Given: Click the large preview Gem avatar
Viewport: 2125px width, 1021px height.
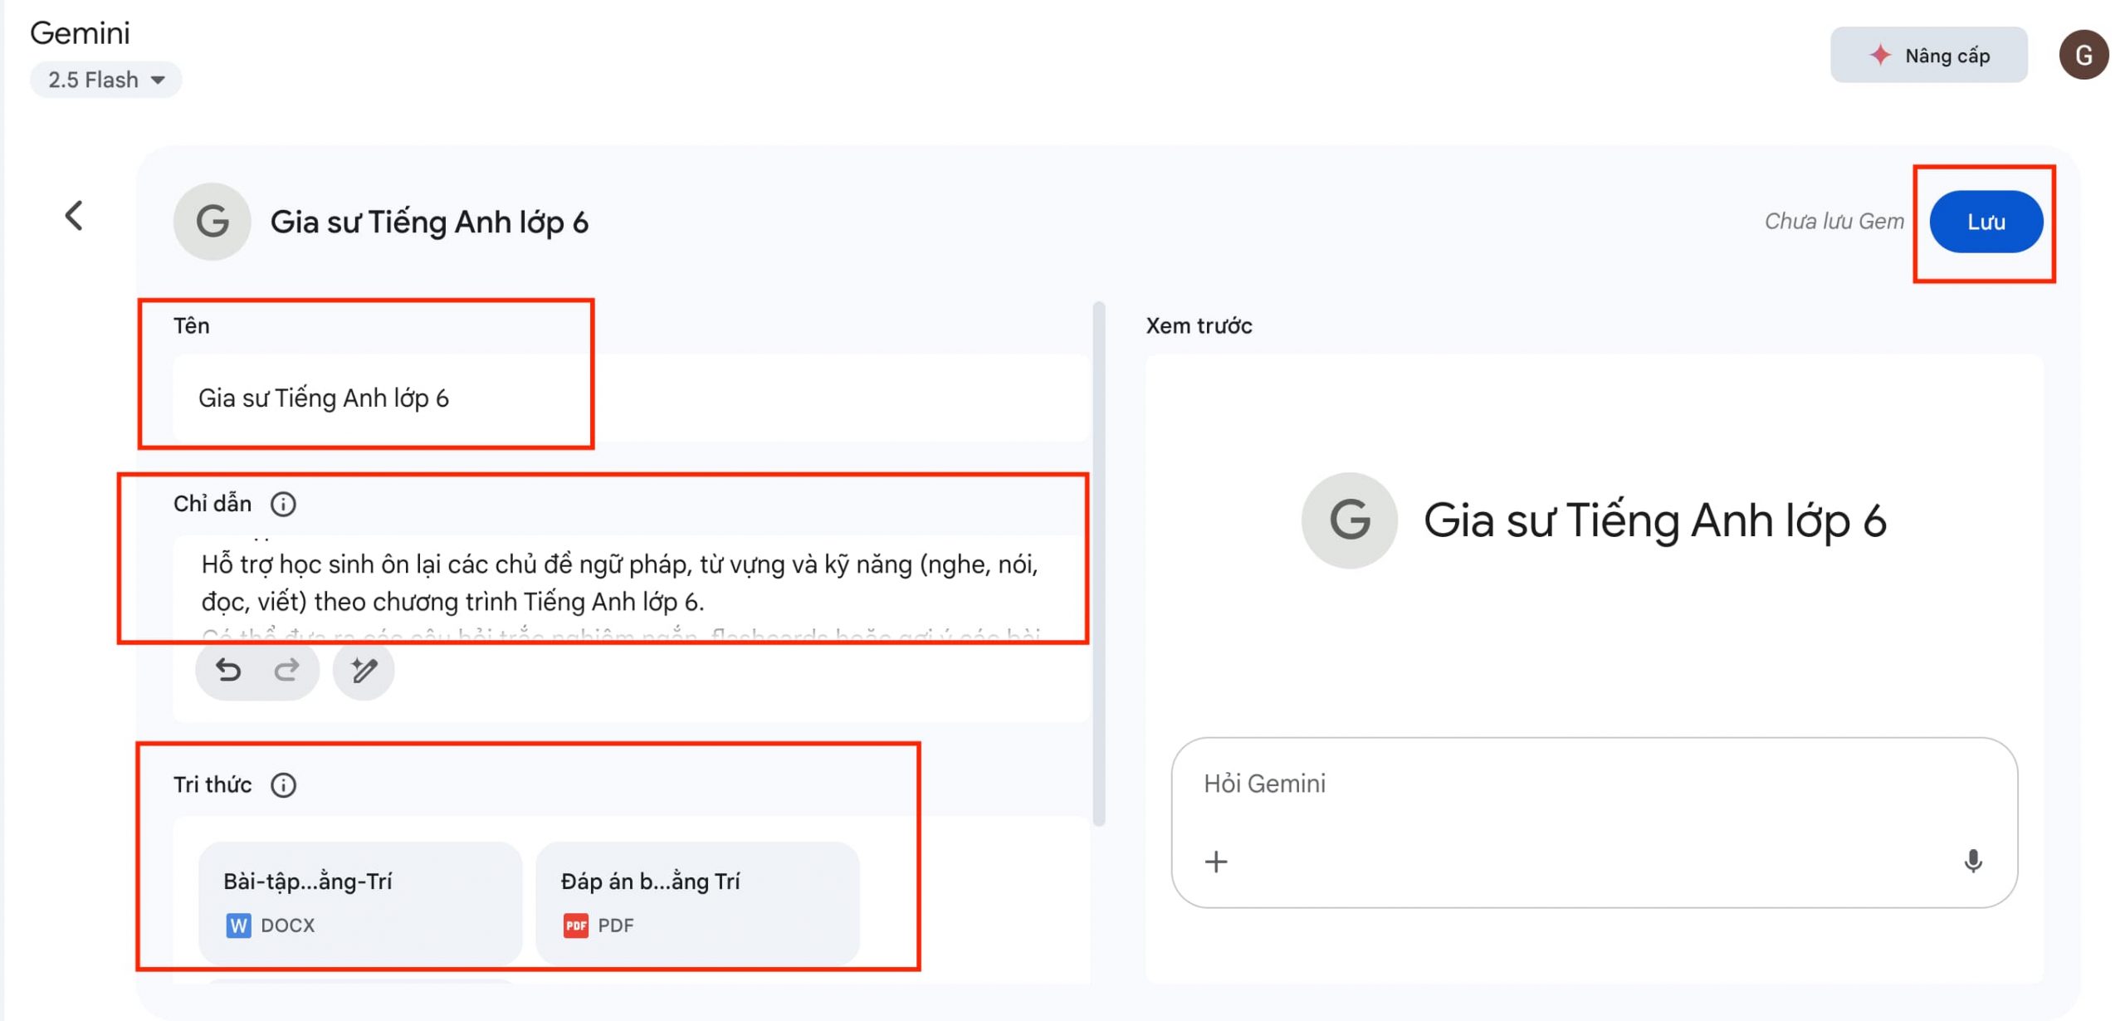Looking at the screenshot, I should coord(1349,520).
